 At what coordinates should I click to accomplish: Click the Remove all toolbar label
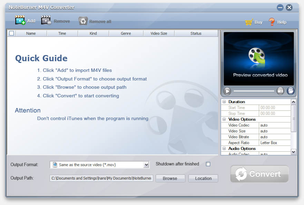pyautogui.click(x=100, y=22)
